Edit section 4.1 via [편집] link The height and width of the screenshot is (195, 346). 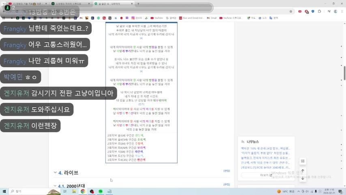point(227,184)
